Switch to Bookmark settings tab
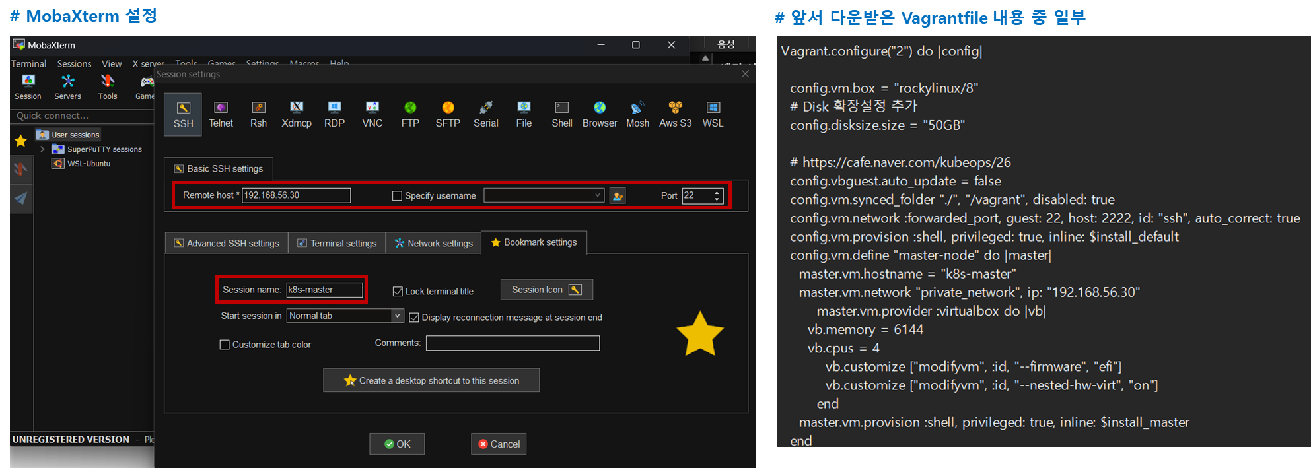 [x=534, y=242]
